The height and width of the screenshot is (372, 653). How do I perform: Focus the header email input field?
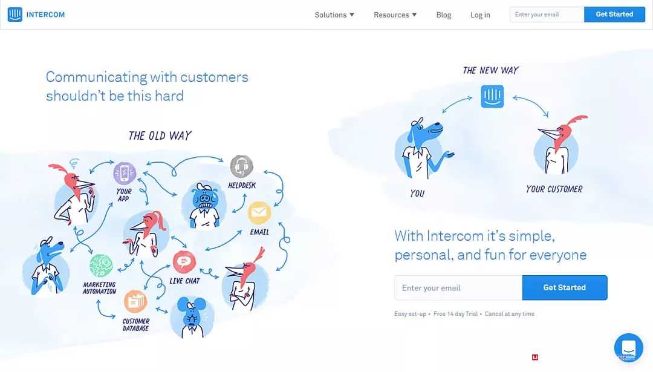click(x=547, y=15)
